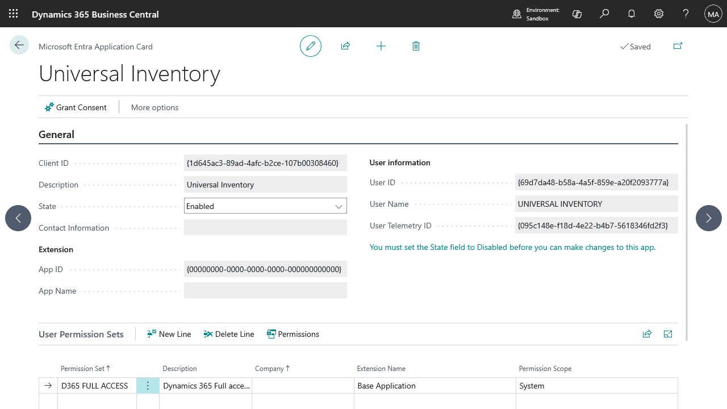Image resolution: width=727 pixels, height=409 pixels.
Task: Open the More options menu
Action: pyautogui.click(x=154, y=107)
